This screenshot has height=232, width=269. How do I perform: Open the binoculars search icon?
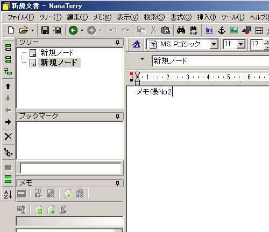click(181, 30)
